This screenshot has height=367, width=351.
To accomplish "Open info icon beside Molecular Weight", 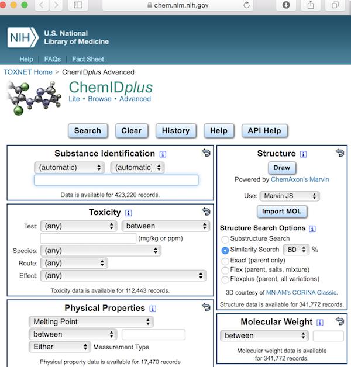I will (320, 323).
